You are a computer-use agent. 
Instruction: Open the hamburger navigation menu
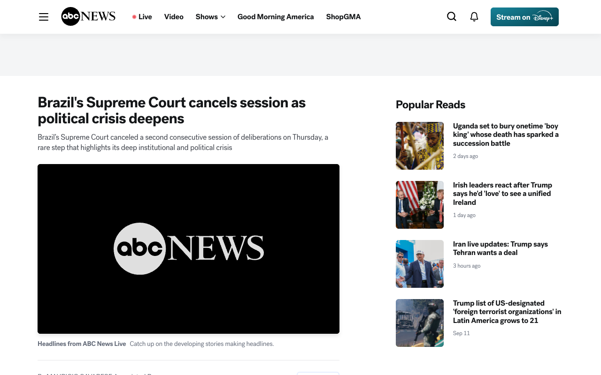click(44, 17)
